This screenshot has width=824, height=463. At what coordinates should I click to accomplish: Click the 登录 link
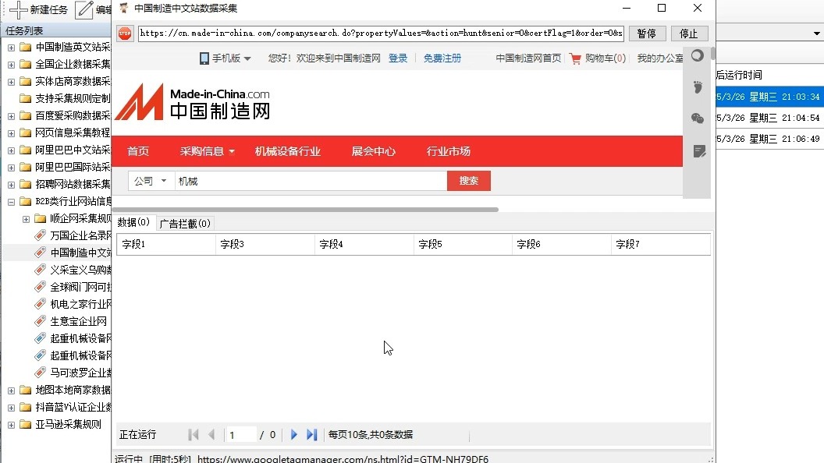(398, 58)
